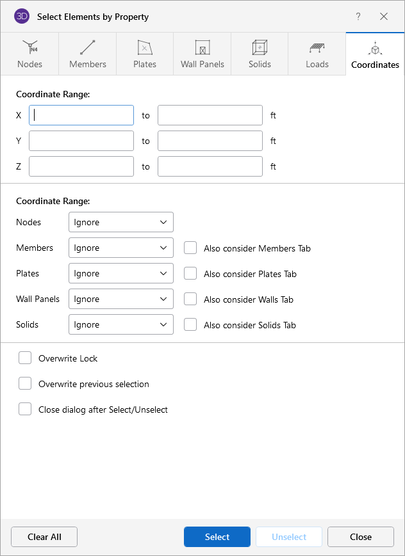Check Overwrite previous selection
405x556 pixels.
pos(25,384)
